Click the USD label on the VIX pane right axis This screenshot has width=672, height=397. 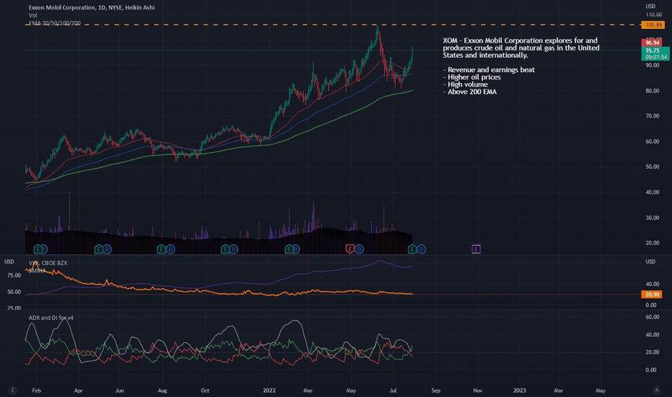pyautogui.click(x=650, y=261)
